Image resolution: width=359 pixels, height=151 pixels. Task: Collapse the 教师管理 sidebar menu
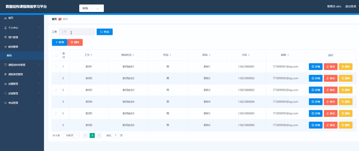[x=22, y=47]
